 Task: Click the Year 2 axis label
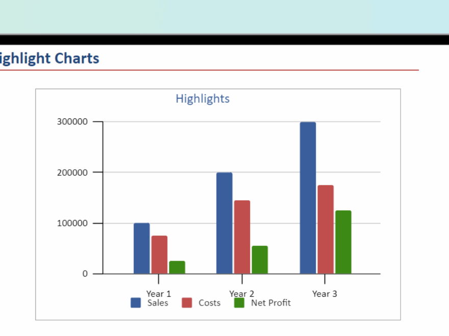[242, 294]
